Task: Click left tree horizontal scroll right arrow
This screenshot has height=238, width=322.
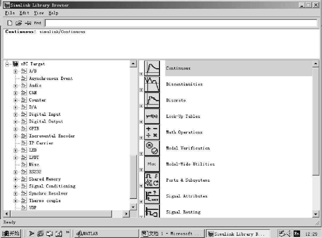Action: (126, 213)
